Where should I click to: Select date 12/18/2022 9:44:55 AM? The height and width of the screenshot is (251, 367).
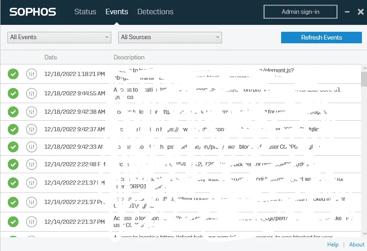[75, 93]
